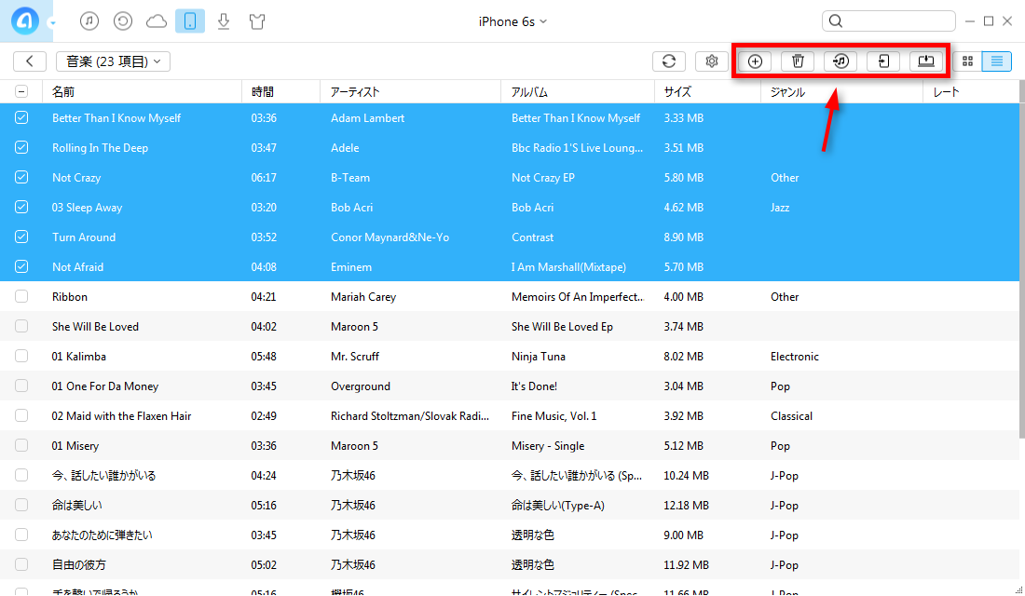This screenshot has height=596, width=1025.
Task: Open the settings gear
Action: tap(712, 61)
